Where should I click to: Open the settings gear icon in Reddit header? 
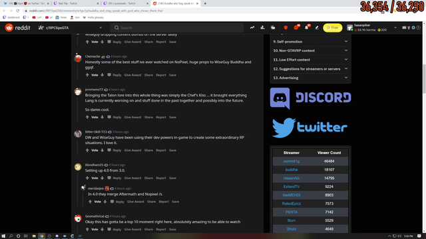click(x=413, y=28)
